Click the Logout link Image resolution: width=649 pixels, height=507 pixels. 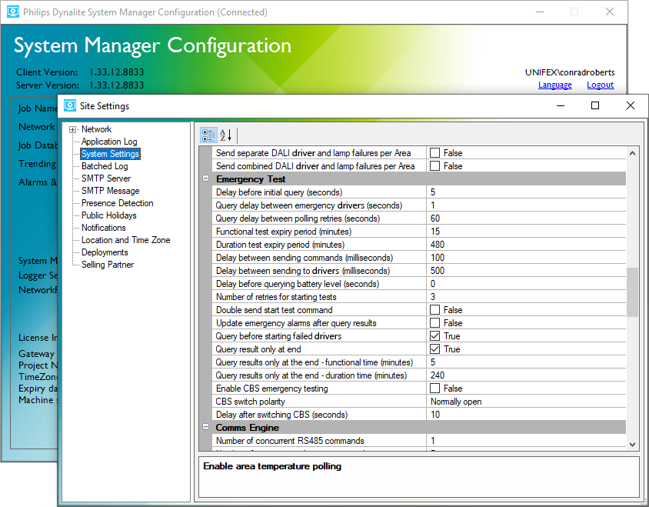point(600,85)
